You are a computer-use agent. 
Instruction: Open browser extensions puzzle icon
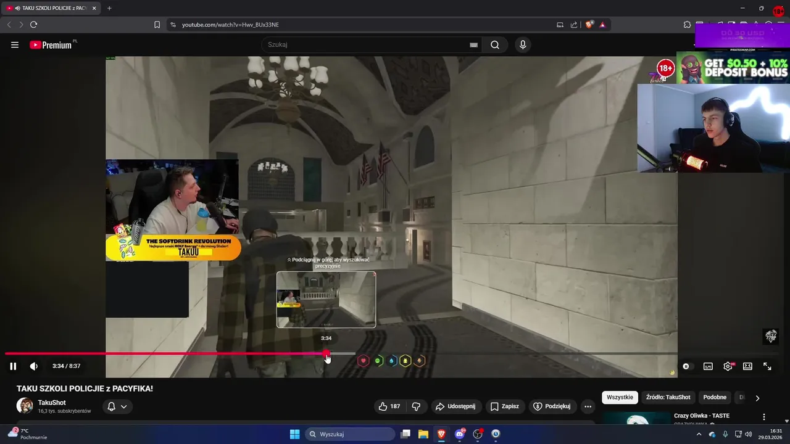pyautogui.click(x=687, y=25)
